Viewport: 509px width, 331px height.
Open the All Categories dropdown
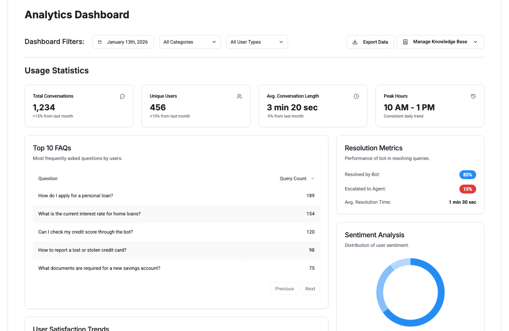(190, 42)
